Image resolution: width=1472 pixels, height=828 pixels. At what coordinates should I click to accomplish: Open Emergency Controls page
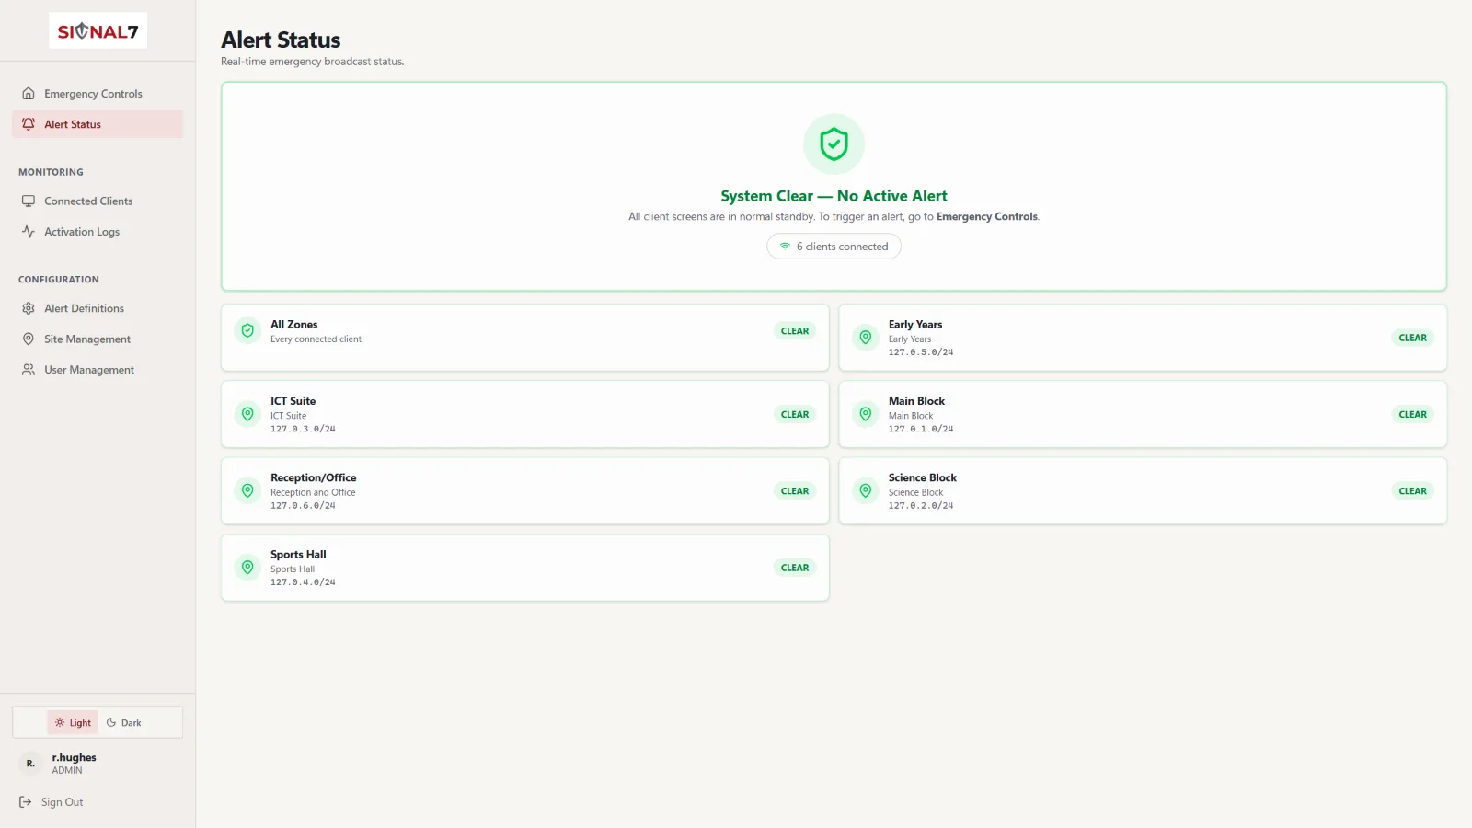point(98,94)
